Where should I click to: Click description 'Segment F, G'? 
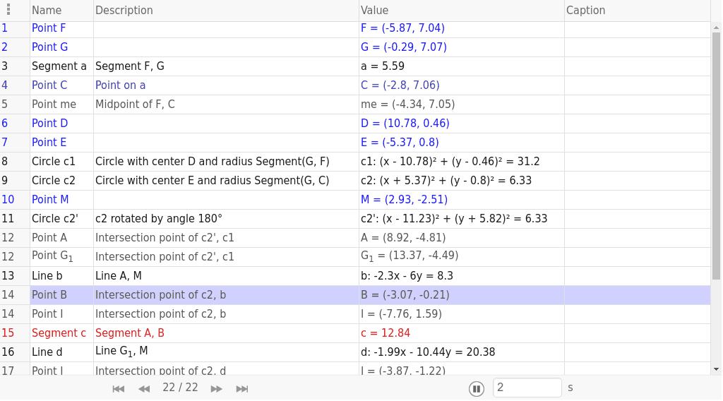pyautogui.click(x=130, y=66)
